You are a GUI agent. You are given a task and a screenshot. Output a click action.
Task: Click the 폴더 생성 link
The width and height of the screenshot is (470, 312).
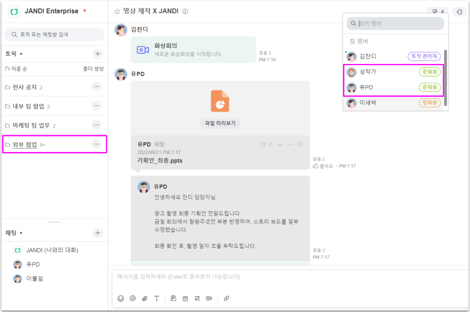click(93, 69)
